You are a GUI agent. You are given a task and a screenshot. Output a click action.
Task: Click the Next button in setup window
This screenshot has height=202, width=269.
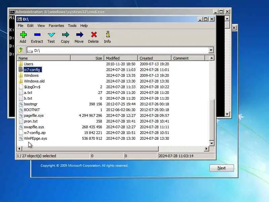point(222,168)
